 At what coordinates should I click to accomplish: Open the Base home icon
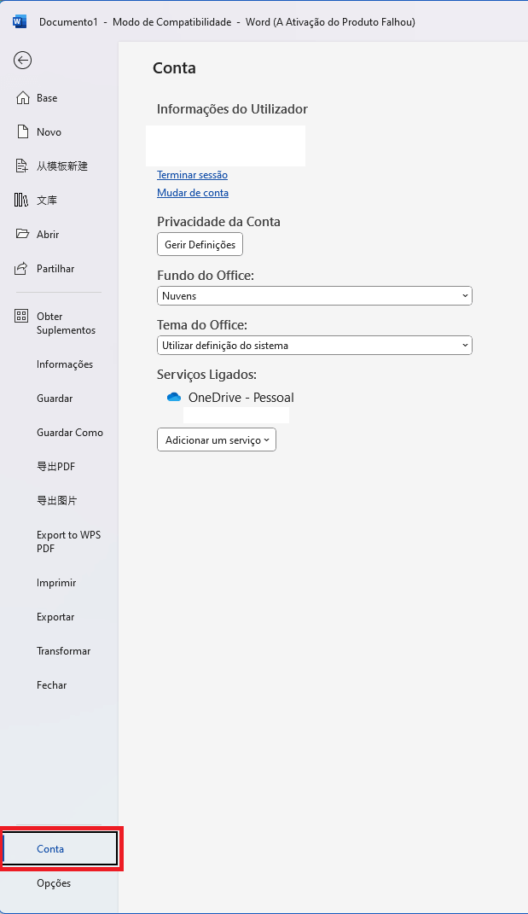23,98
